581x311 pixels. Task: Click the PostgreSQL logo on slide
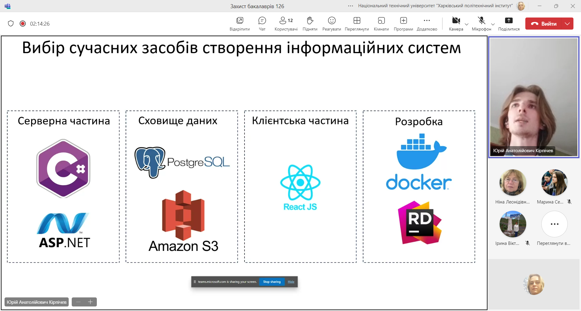182,162
